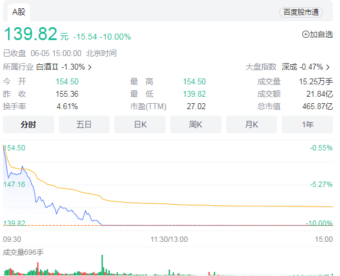Click the 15:00 time axis label
The image size is (340, 276).
(x=324, y=239)
